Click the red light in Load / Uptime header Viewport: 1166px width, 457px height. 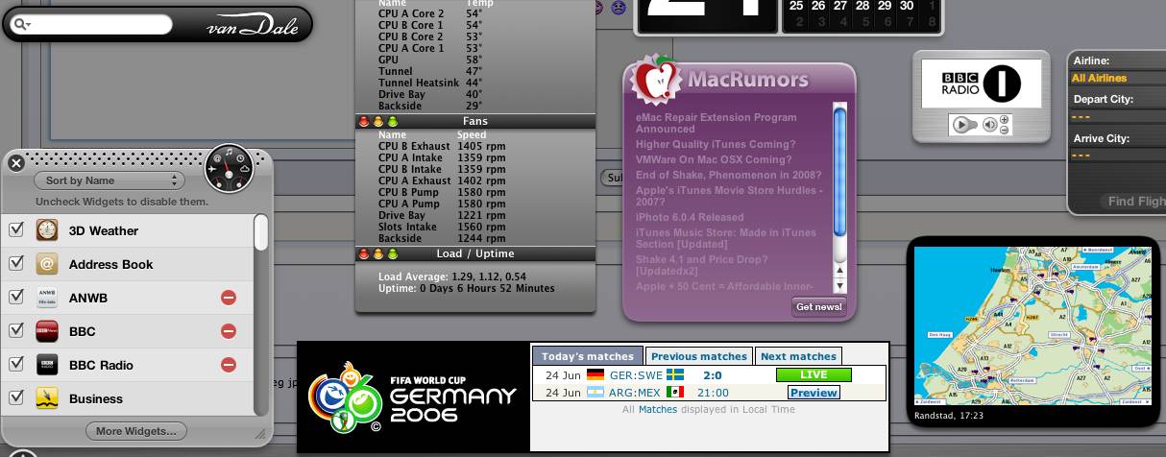pyautogui.click(x=364, y=254)
